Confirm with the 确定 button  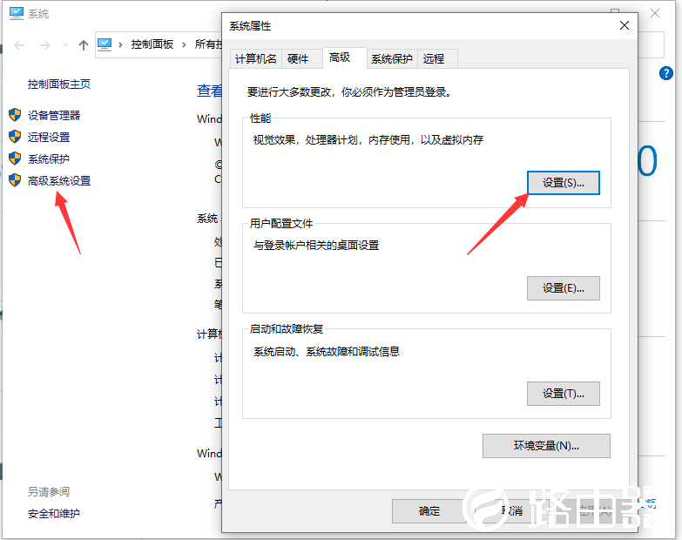click(429, 511)
